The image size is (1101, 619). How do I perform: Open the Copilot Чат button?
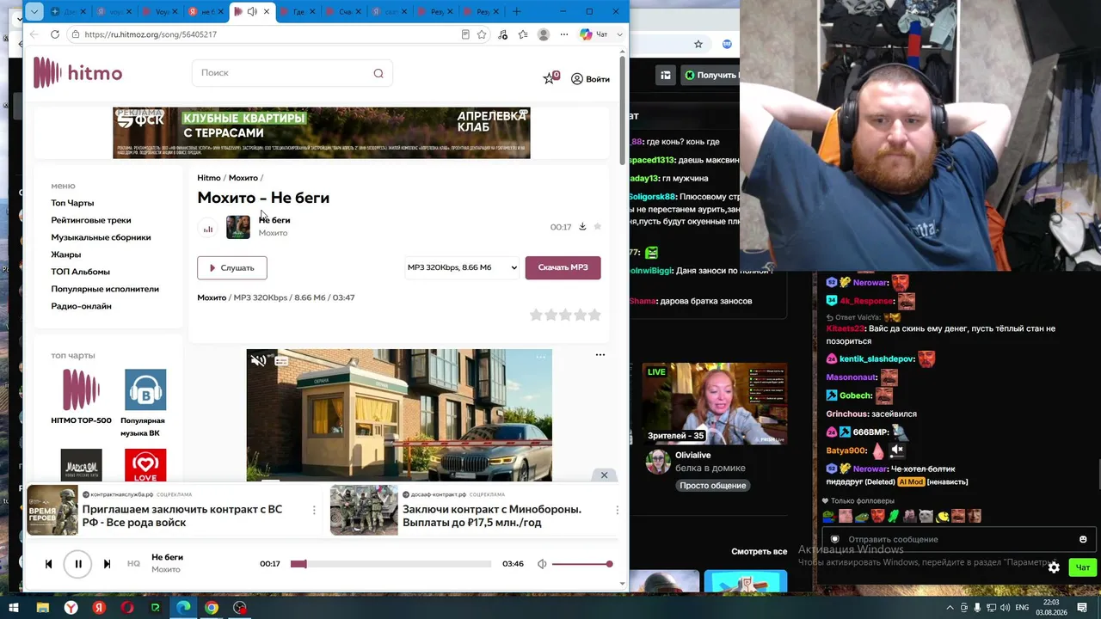click(x=594, y=34)
